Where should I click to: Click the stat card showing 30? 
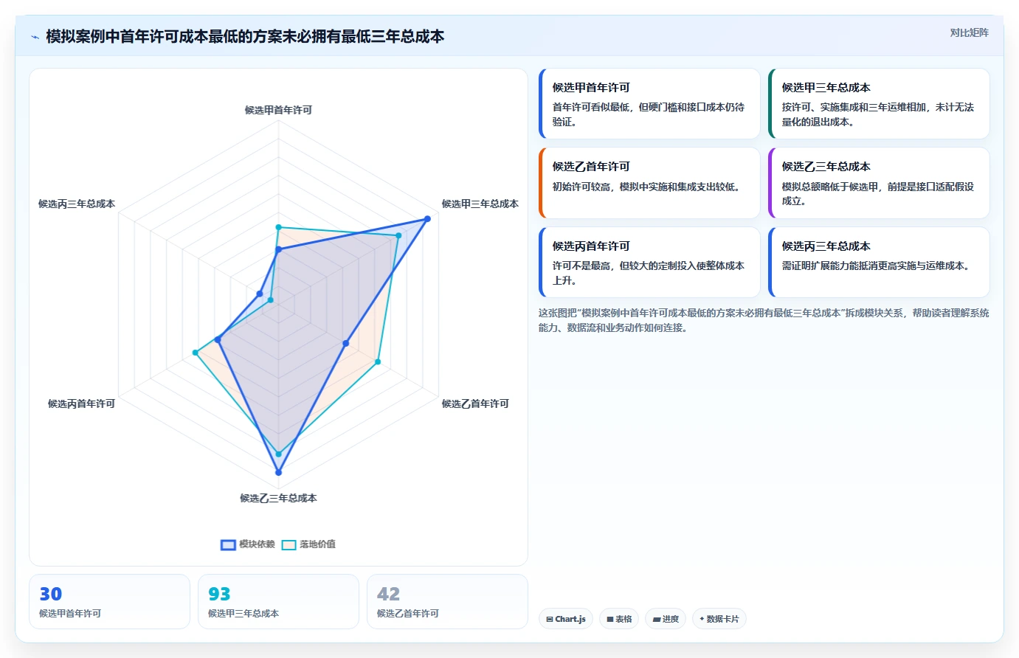coord(109,602)
